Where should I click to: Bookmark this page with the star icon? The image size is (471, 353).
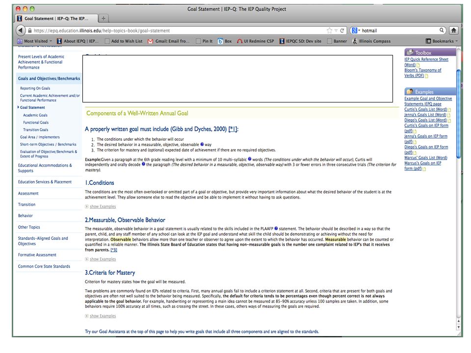click(x=330, y=30)
